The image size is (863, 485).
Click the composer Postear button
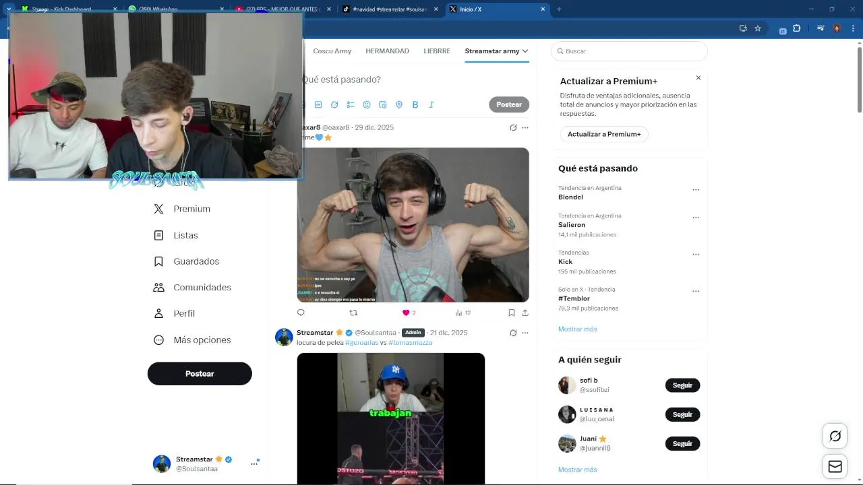click(x=509, y=104)
